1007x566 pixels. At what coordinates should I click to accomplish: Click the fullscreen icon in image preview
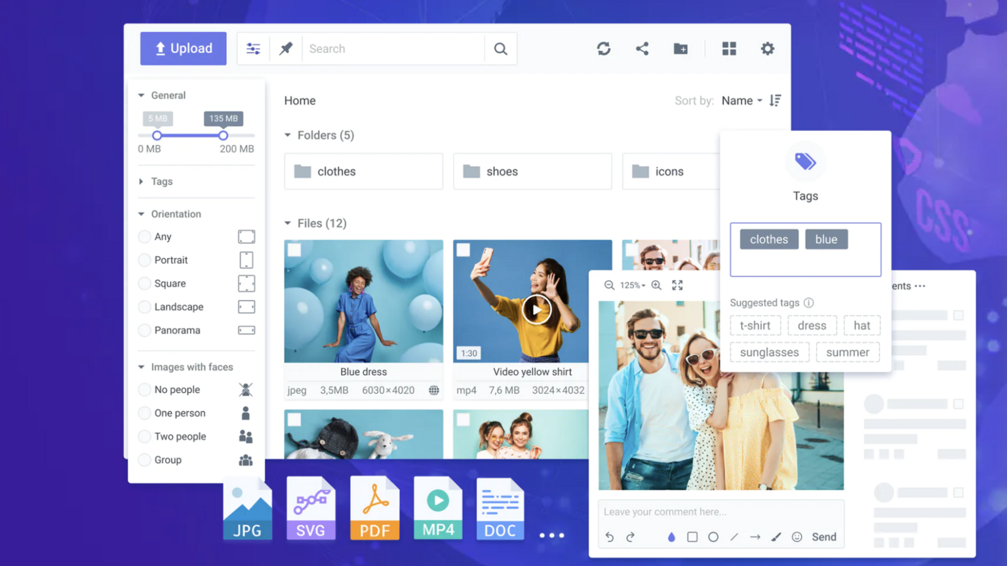(x=677, y=286)
